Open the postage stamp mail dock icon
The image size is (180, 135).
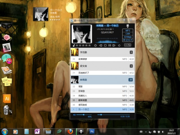tap(7, 47)
